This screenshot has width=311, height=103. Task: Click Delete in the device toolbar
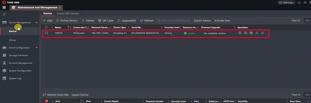click(88, 21)
